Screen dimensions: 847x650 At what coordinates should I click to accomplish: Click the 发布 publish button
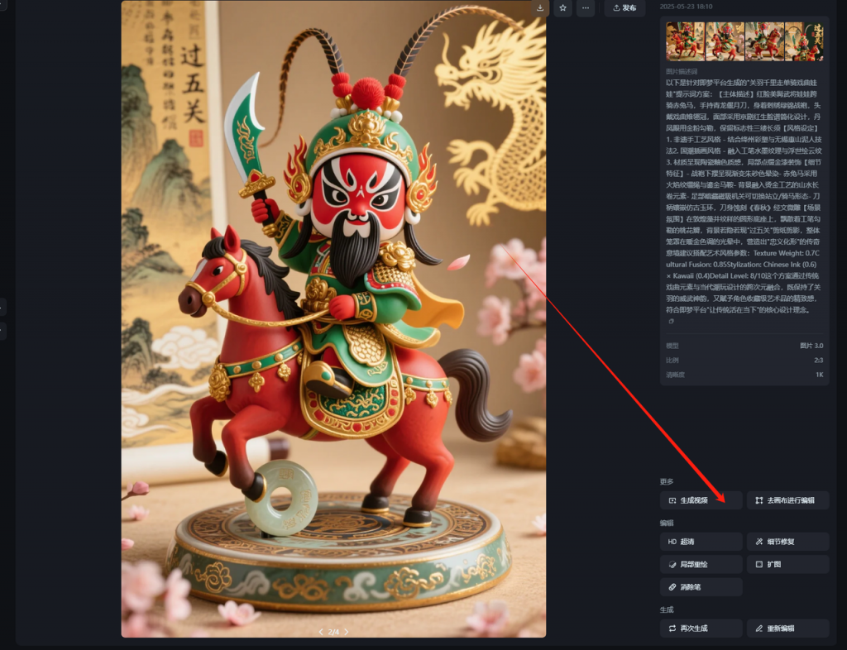click(x=624, y=7)
